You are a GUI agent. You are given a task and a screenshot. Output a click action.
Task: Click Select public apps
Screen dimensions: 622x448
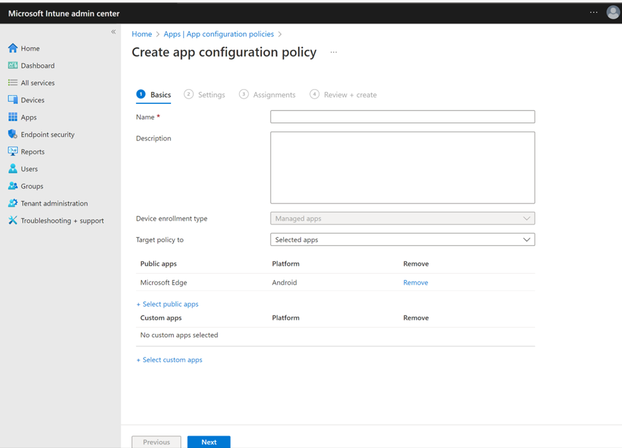[167, 304]
